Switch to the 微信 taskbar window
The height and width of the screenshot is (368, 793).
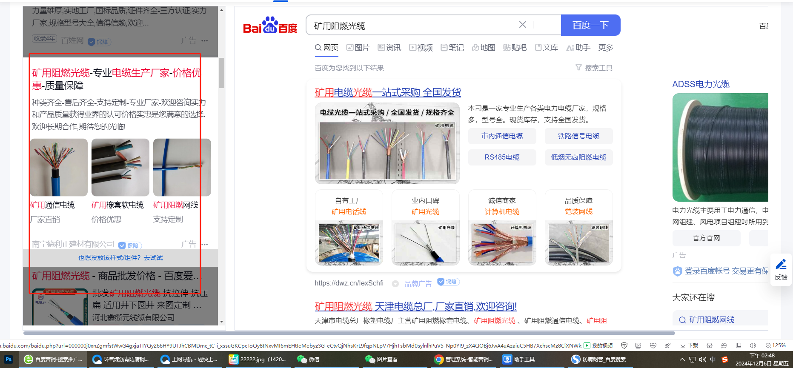pyautogui.click(x=326, y=359)
